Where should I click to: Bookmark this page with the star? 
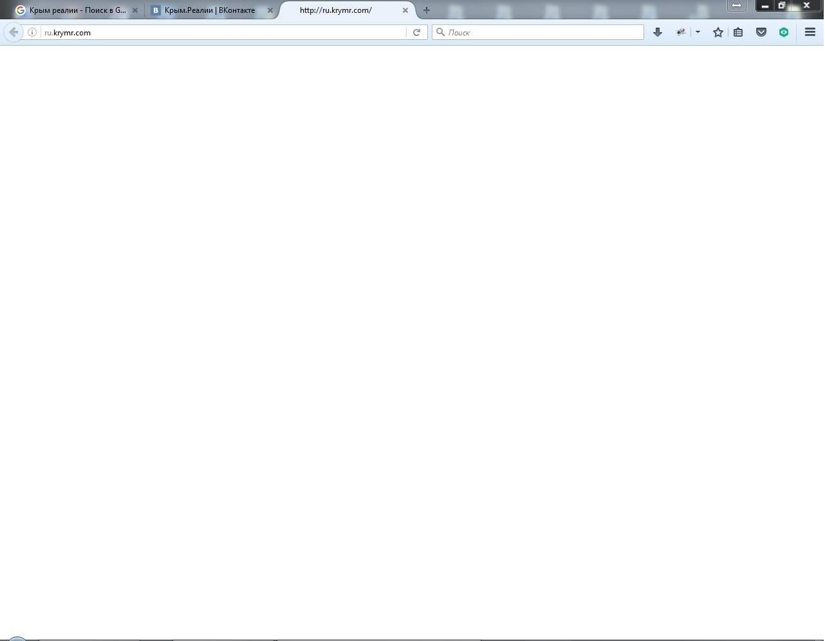[x=718, y=32]
